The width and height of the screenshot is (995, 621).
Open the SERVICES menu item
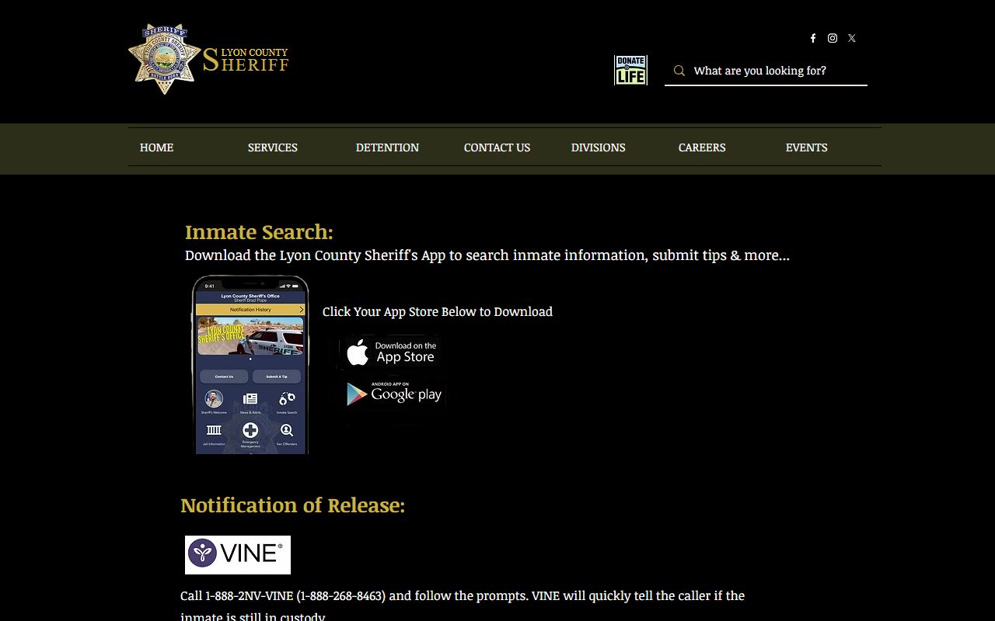tap(273, 147)
